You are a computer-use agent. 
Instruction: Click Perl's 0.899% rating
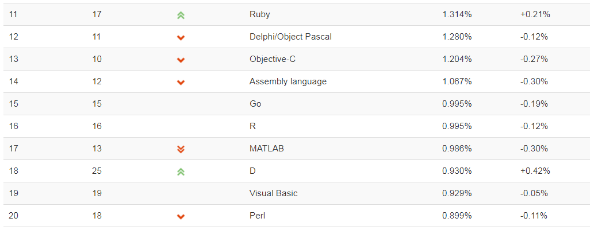pyautogui.click(x=457, y=216)
